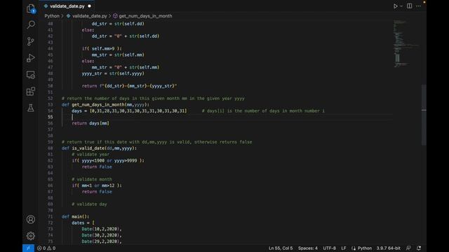Click the minimap code overview
The width and height of the screenshot is (449, 252).
click(406, 44)
